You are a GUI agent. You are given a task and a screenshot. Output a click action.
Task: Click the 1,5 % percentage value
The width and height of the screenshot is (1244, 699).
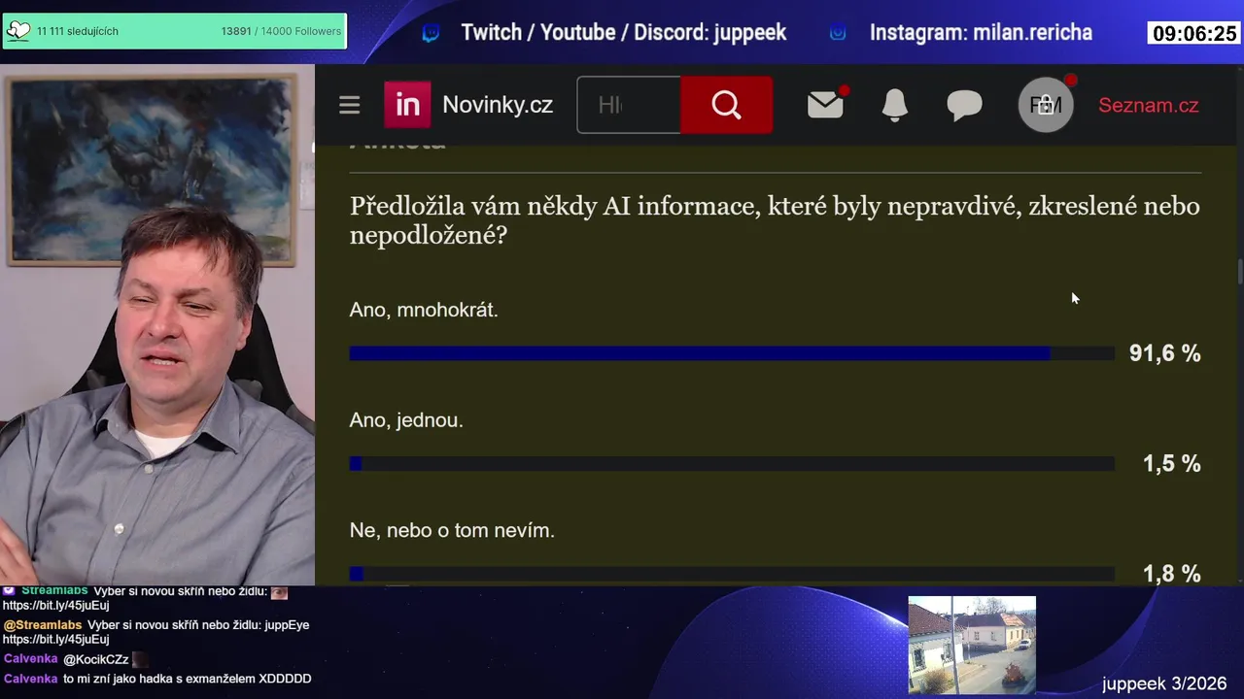coord(1171,464)
